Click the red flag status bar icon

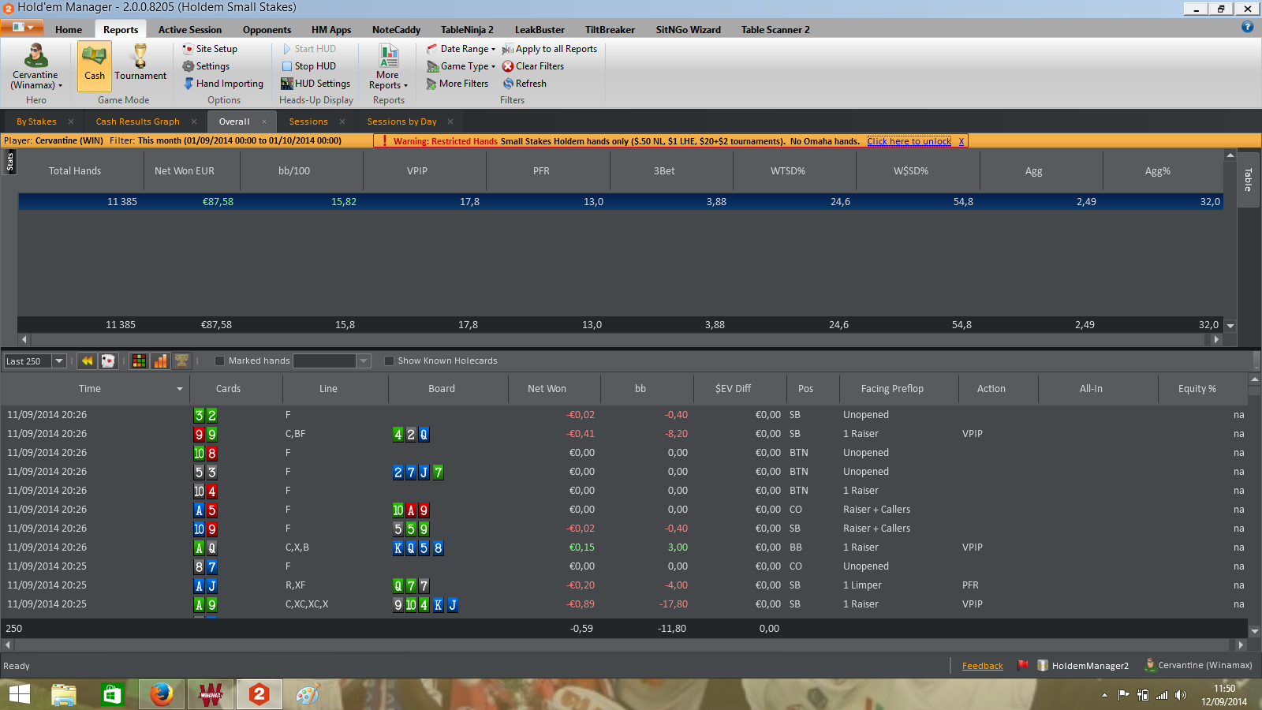(1023, 665)
